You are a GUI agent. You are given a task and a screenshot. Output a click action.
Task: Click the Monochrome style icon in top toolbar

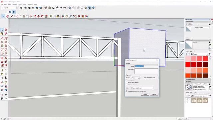click(x=94, y=8)
